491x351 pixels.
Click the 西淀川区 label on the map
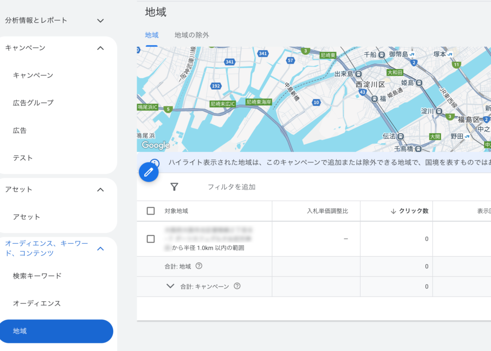pyautogui.click(x=370, y=84)
